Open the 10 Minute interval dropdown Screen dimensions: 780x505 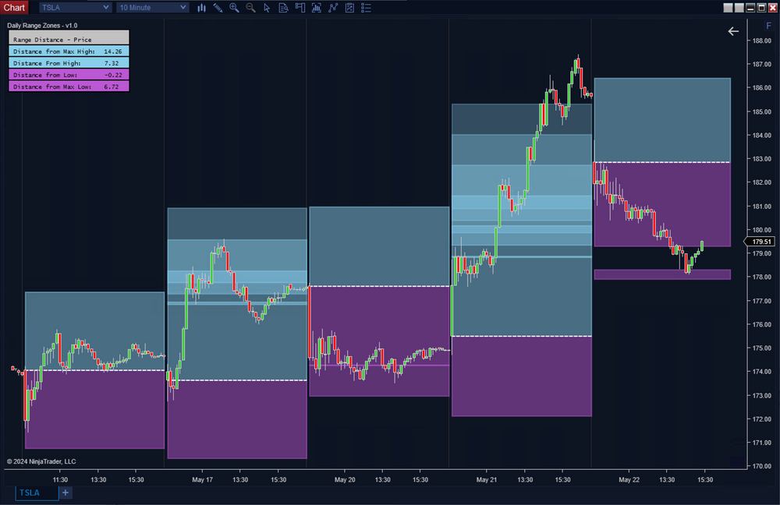(x=151, y=7)
